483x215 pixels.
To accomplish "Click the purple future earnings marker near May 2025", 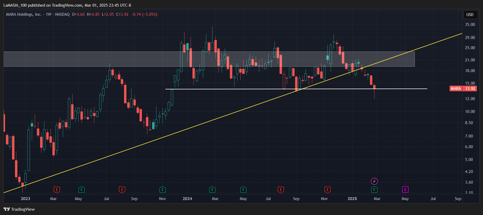I will [405, 190].
